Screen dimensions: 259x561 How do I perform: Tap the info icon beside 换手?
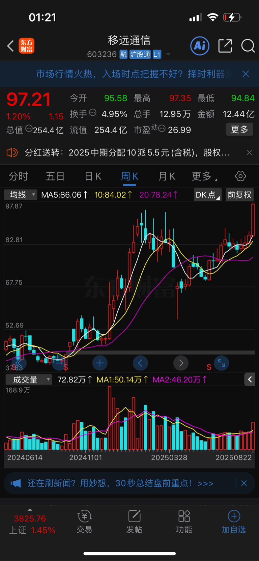pyautogui.click(x=92, y=113)
